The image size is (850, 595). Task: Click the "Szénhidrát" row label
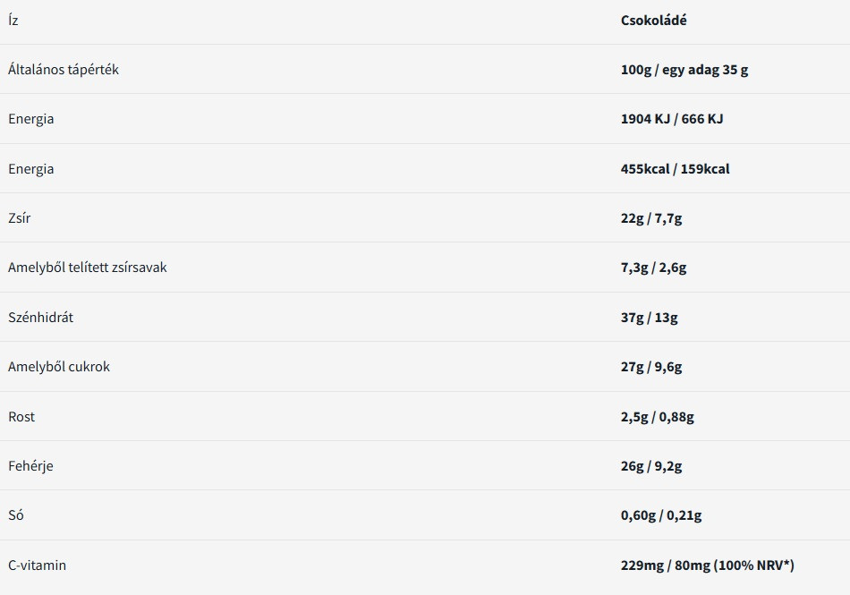pyautogui.click(x=41, y=318)
